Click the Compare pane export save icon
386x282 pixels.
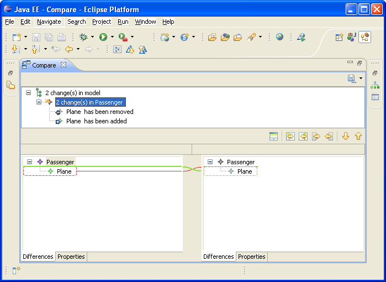tap(352, 79)
